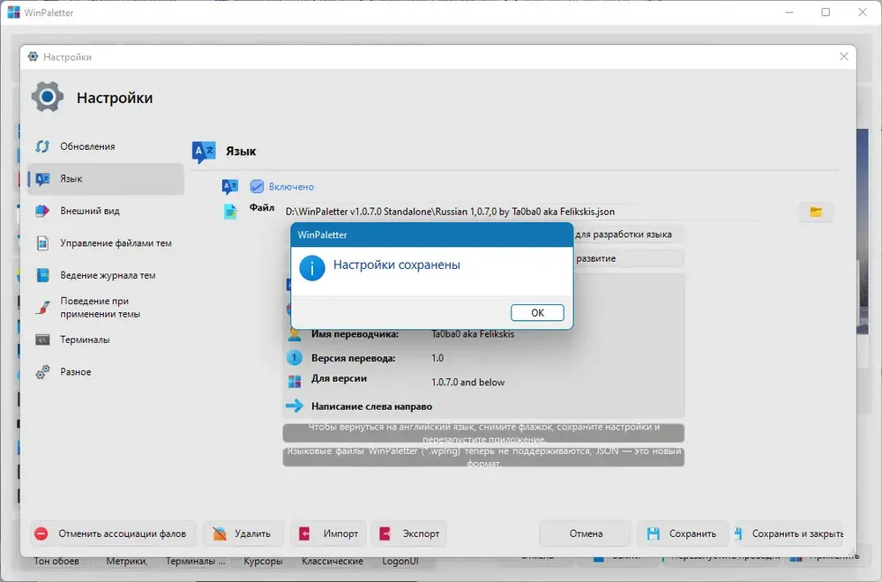Click the theme files management icon
Screen dimensions: 882x582
click(42, 242)
